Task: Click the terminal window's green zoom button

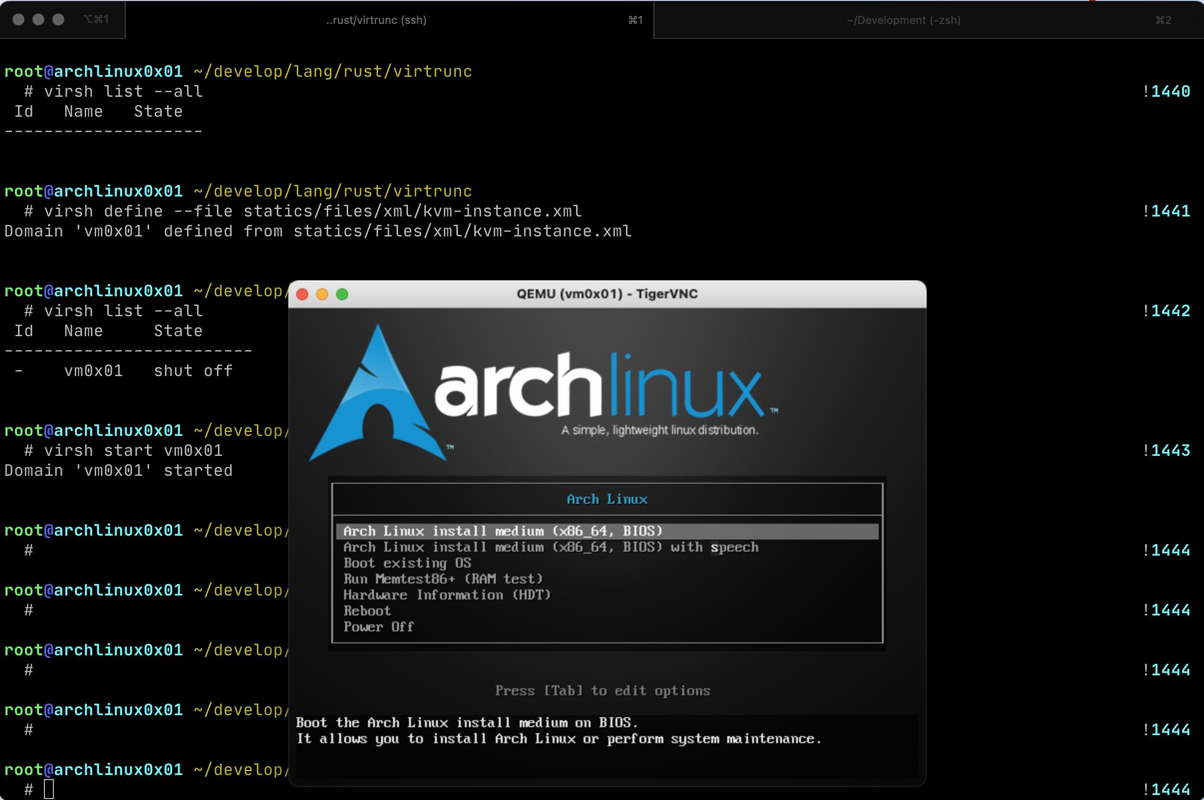Action: pyautogui.click(x=58, y=19)
